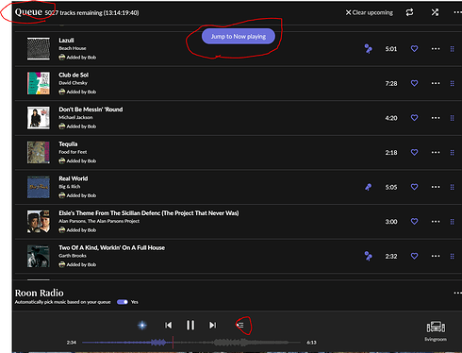The image size is (462, 353).
Task: Click drag handle on Real World row
Action: pyautogui.click(x=453, y=187)
